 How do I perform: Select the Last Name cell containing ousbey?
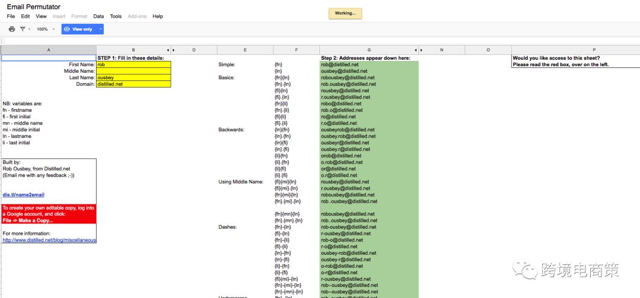pyautogui.click(x=133, y=77)
